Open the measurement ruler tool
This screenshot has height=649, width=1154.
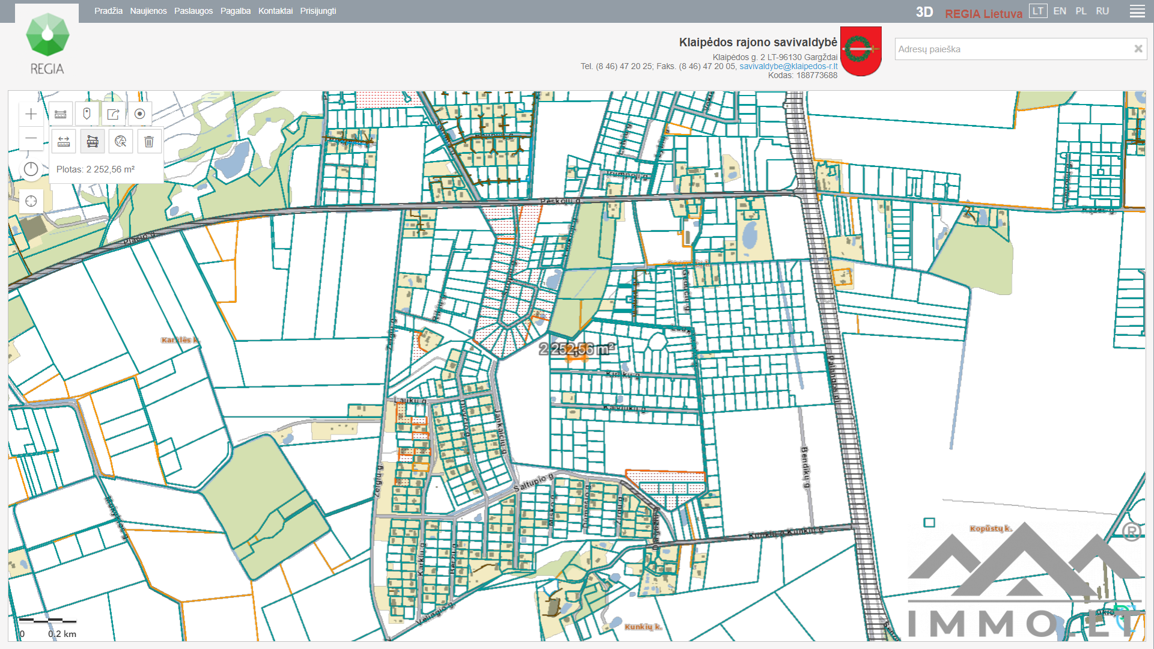(61, 114)
